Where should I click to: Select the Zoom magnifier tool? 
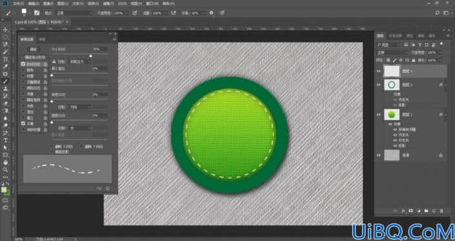click(5, 169)
